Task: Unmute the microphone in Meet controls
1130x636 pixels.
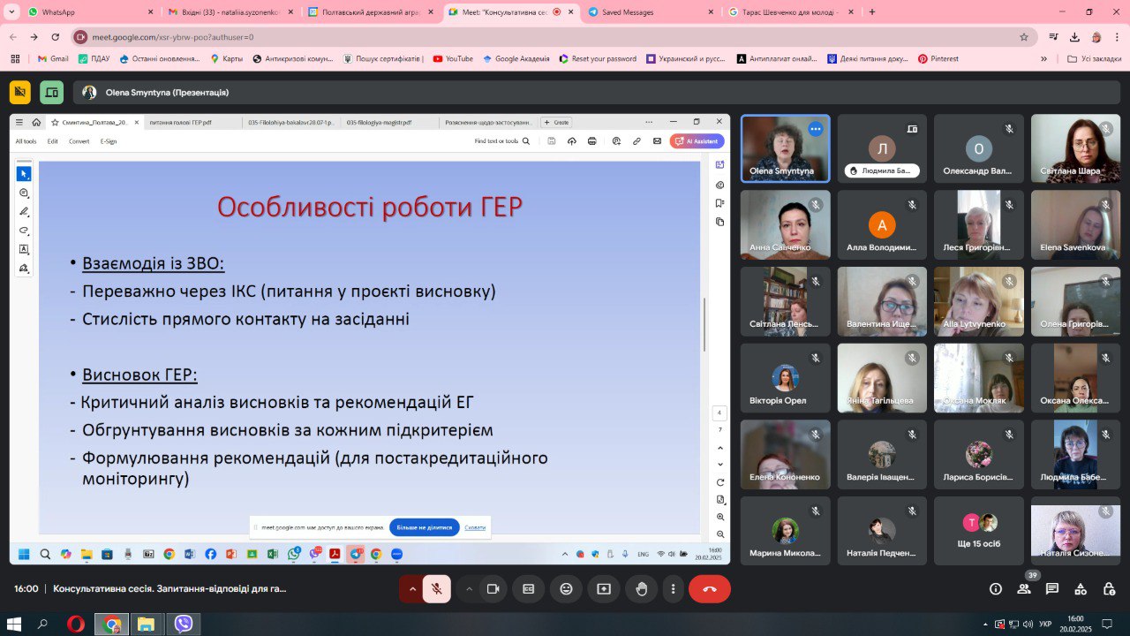Action: (x=437, y=589)
